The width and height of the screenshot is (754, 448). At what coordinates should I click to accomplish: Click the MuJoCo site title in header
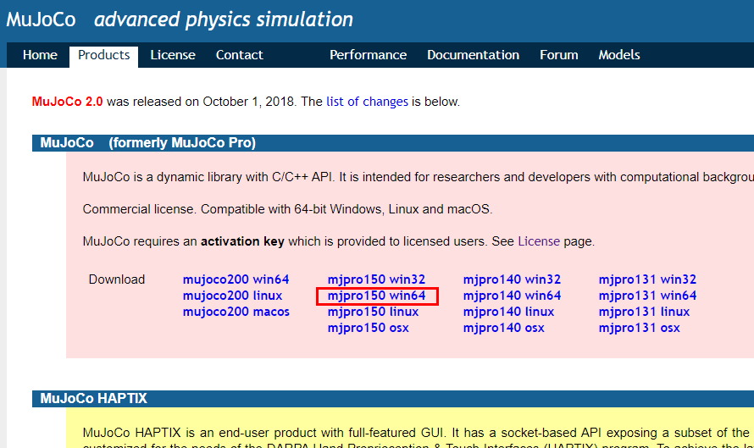click(x=41, y=19)
